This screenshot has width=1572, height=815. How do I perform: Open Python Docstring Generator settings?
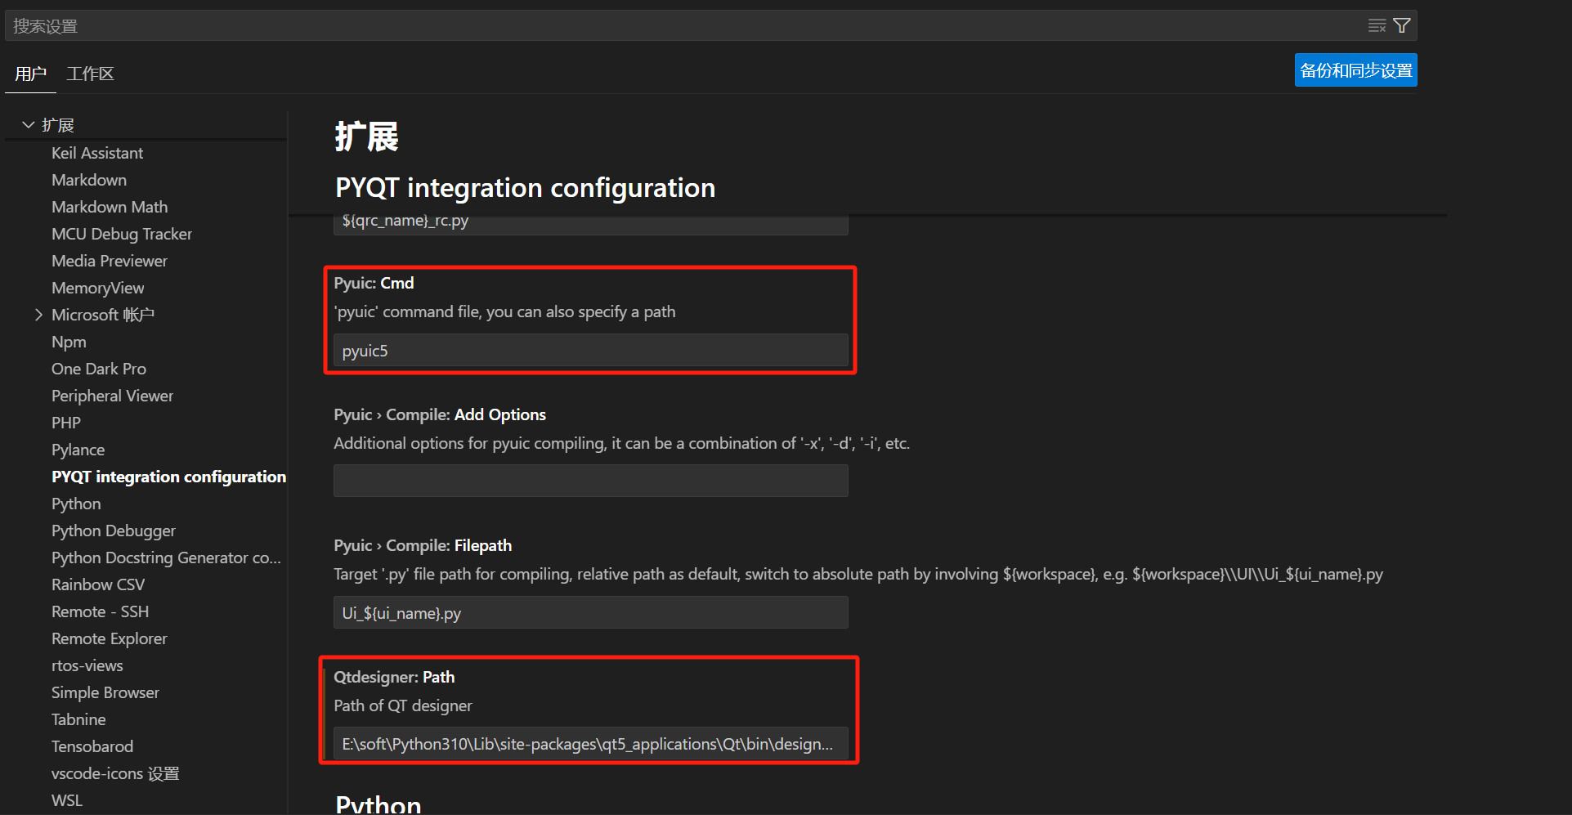point(166,558)
